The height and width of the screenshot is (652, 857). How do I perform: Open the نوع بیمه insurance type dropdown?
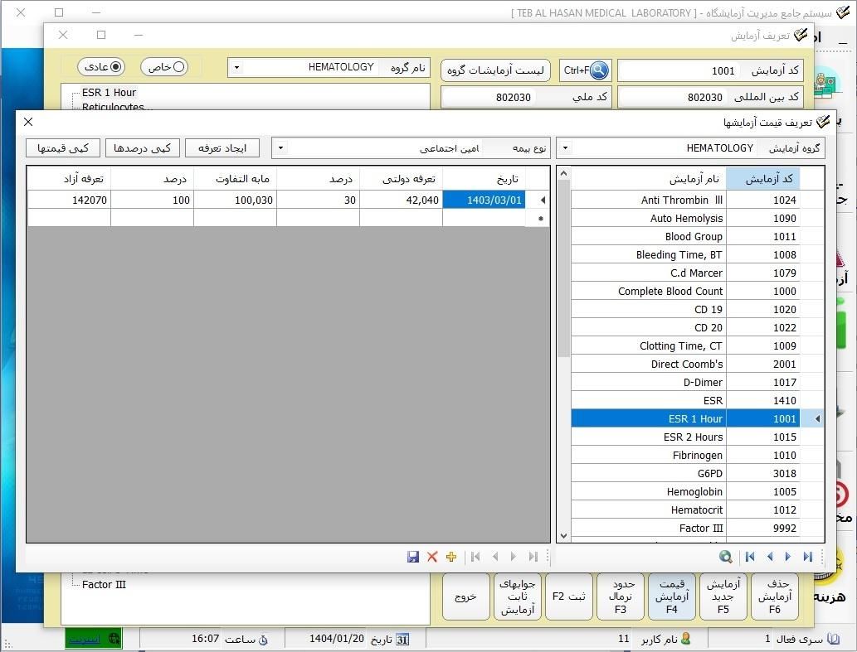tap(280, 147)
